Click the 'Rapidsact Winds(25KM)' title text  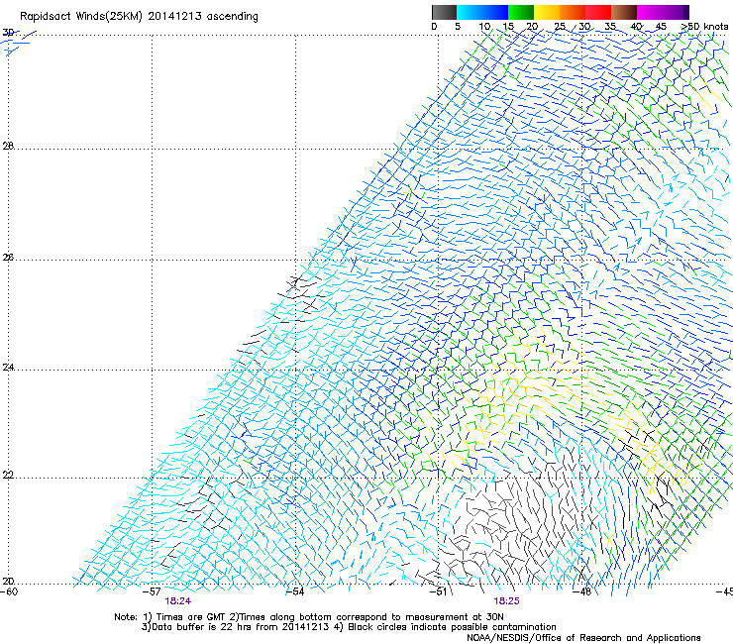coord(81,17)
